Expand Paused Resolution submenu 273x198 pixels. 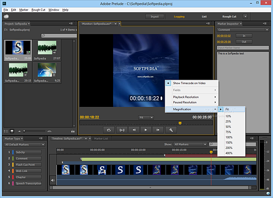pos(192,102)
